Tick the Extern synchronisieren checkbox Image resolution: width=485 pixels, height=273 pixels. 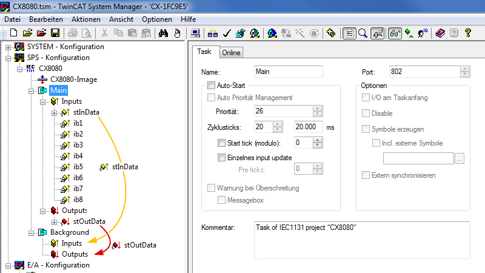(x=366, y=175)
